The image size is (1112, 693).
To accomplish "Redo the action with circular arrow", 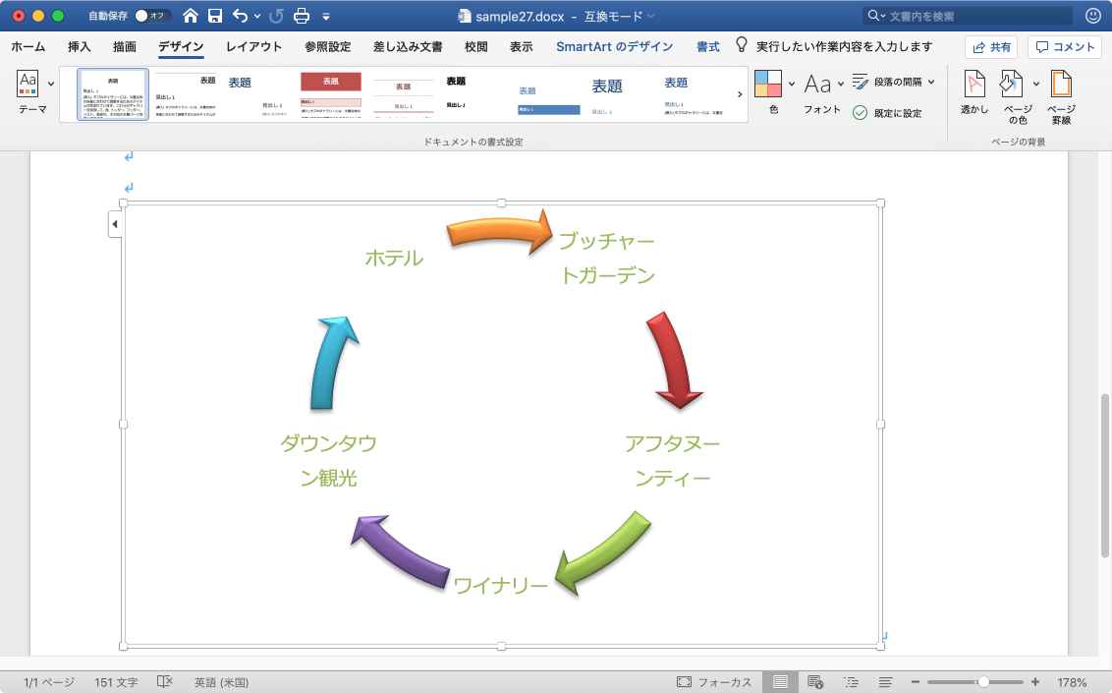I will (276, 16).
